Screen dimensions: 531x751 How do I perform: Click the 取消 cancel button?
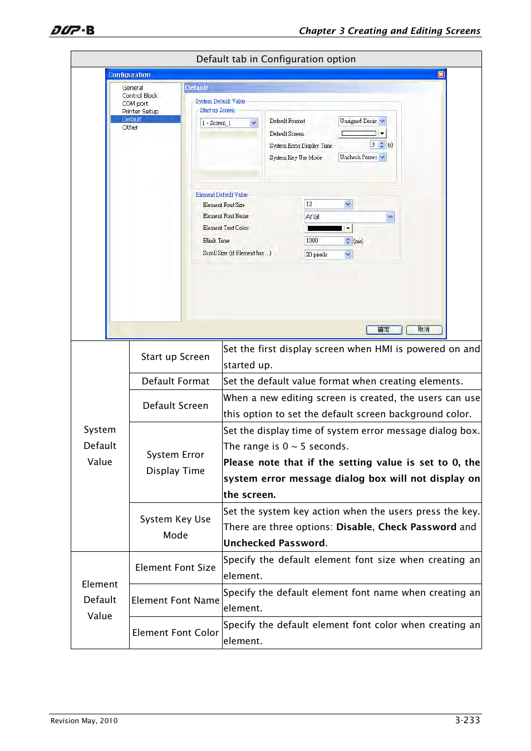[x=424, y=330]
